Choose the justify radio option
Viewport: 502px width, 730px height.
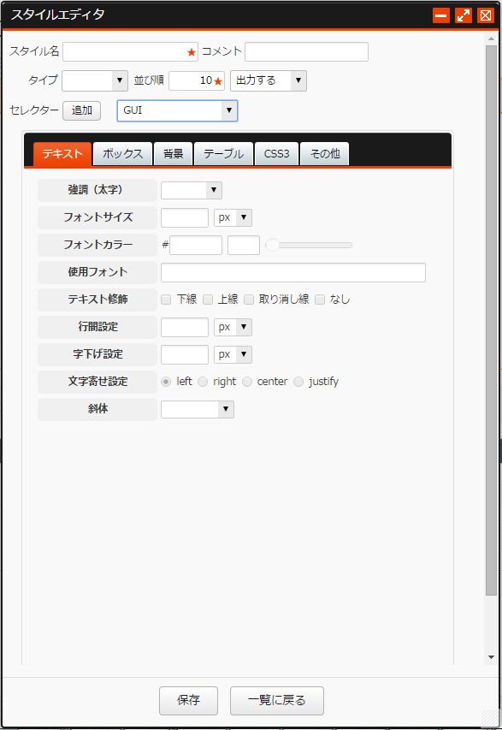click(x=298, y=382)
